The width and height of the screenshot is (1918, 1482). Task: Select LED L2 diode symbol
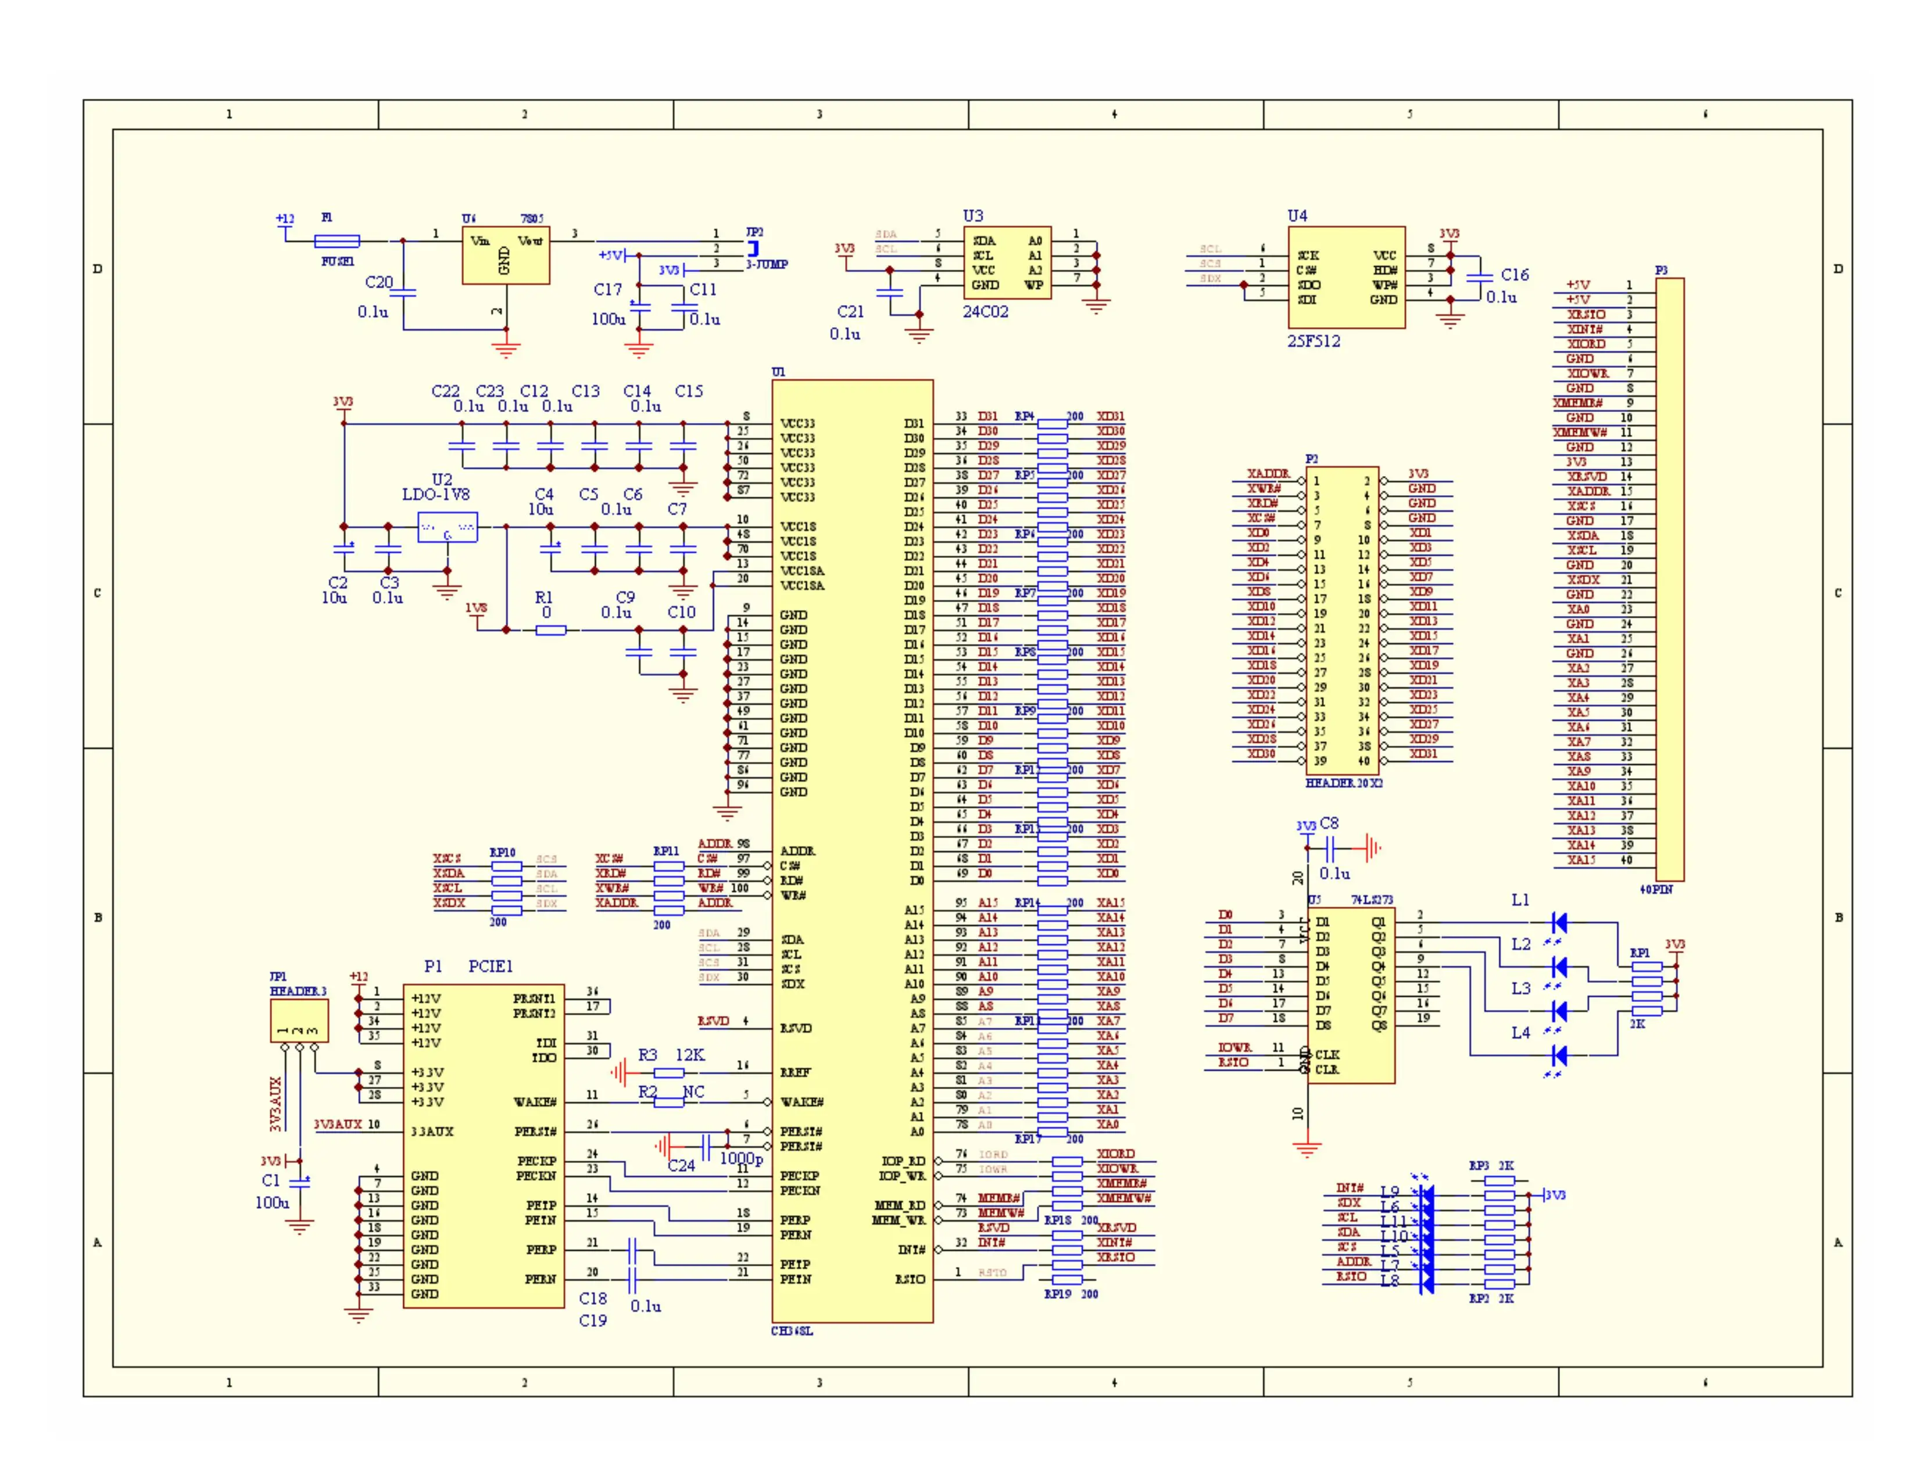point(1559,966)
